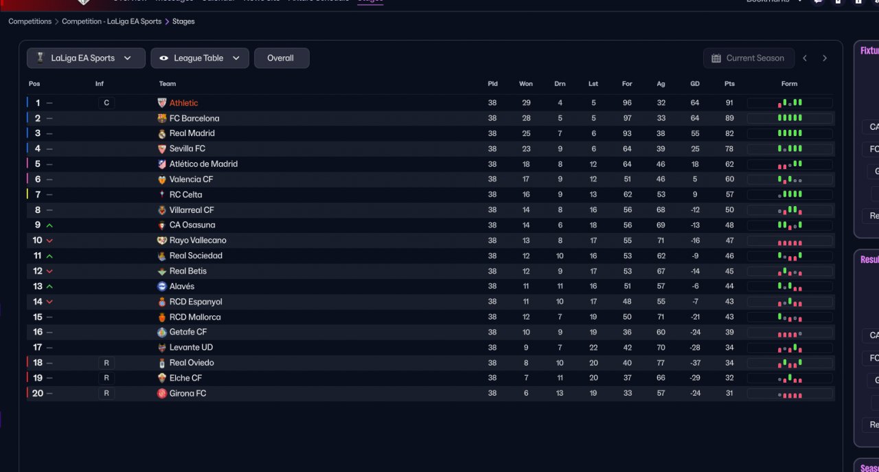Click the Real Oviedo club badge
The width and height of the screenshot is (879, 472).
pos(162,363)
